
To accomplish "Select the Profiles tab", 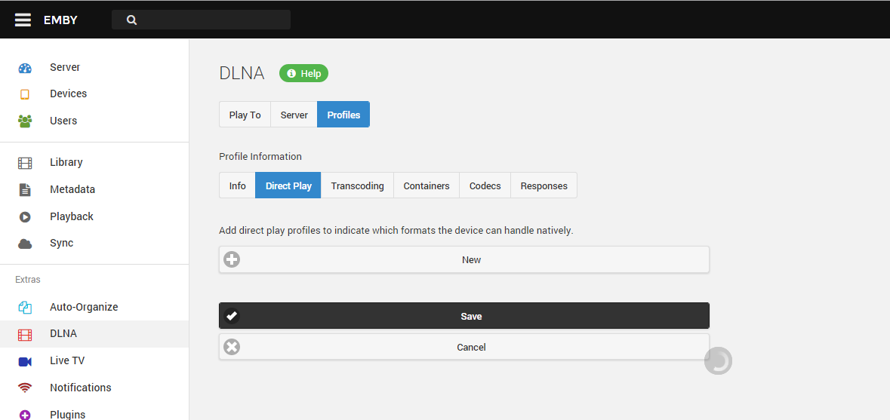I will click(x=343, y=115).
